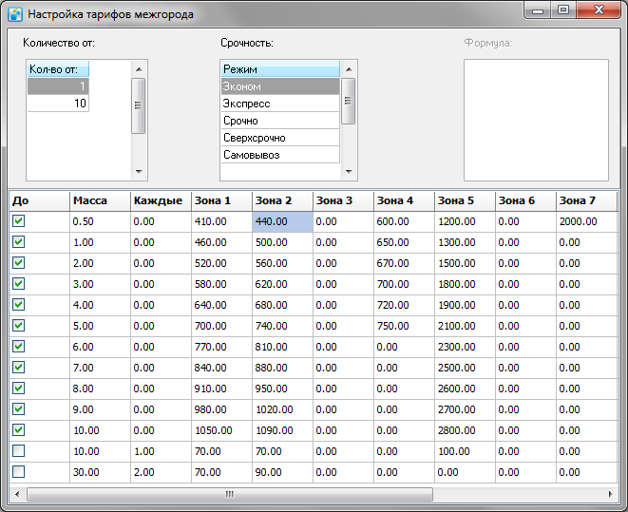This screenshot has width=628, height=512.
Task: Toggle the checkbox in the 2.00 mass row
Action: (18, 262)
